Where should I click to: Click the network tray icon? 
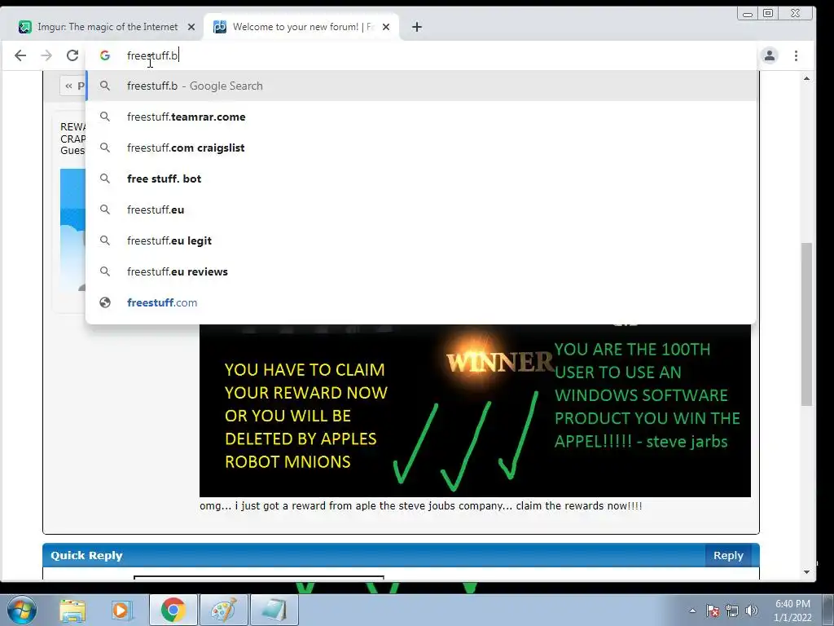pos(732,611)
